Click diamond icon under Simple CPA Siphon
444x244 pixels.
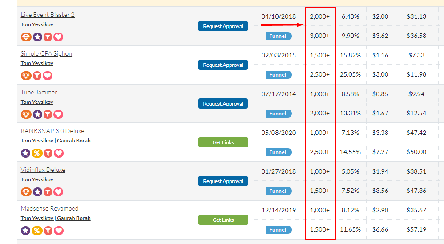pyautogui.click(x=26, y=76)
